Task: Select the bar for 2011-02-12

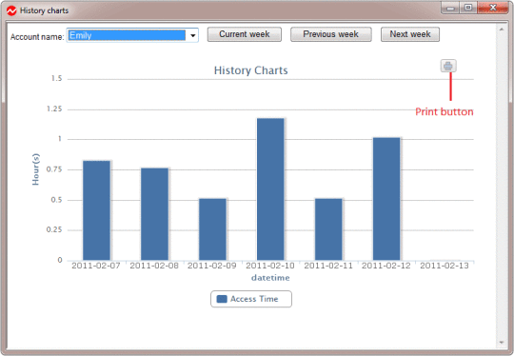Action: point(386,199)
